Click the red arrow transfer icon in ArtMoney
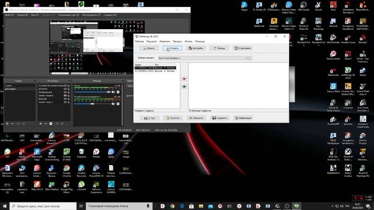Screen dimensions: 374x210 click(x=184, y=79)
